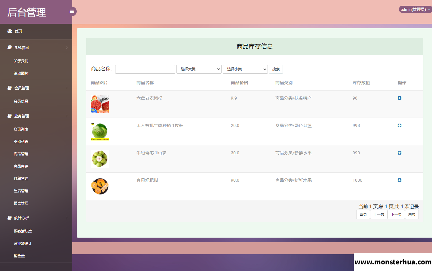Click price cell 90.0

(235, 180)
